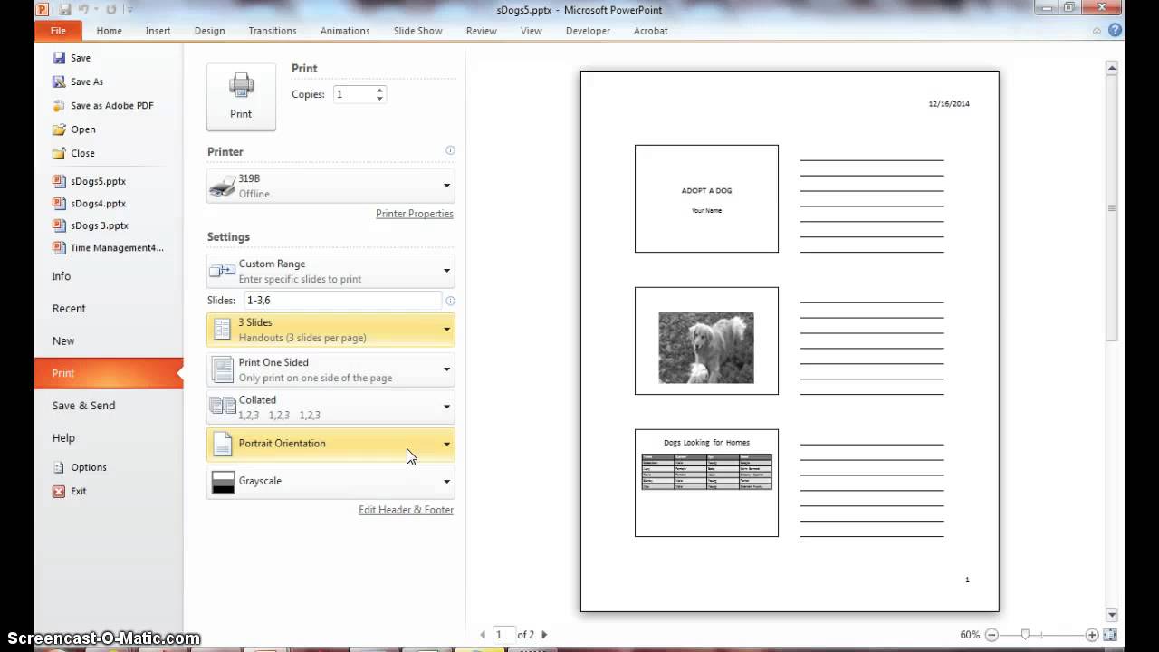Image resolution: width=1159 pixels, height=652 pixels.
Task: Switch to the Design tab
Action: point(209,31)
